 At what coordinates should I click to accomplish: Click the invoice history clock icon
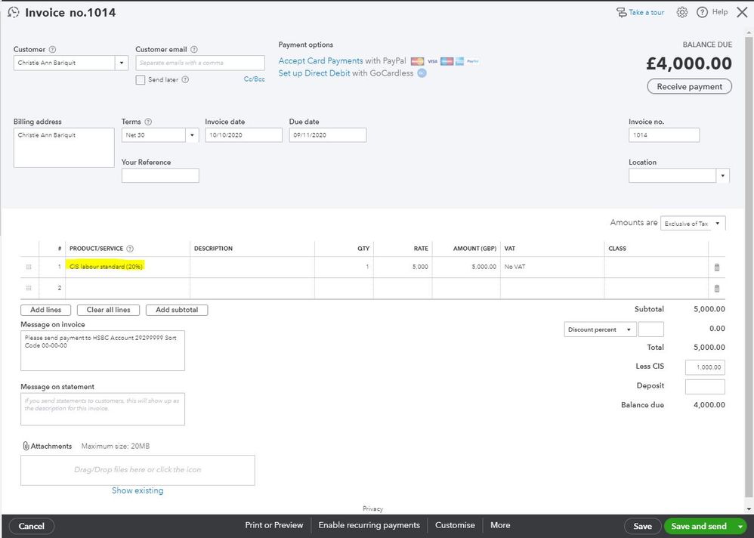13,13
